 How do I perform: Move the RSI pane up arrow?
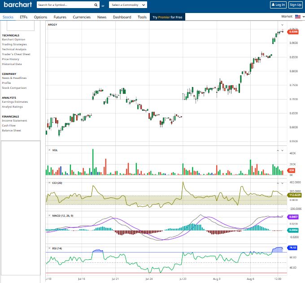[282, 248]
